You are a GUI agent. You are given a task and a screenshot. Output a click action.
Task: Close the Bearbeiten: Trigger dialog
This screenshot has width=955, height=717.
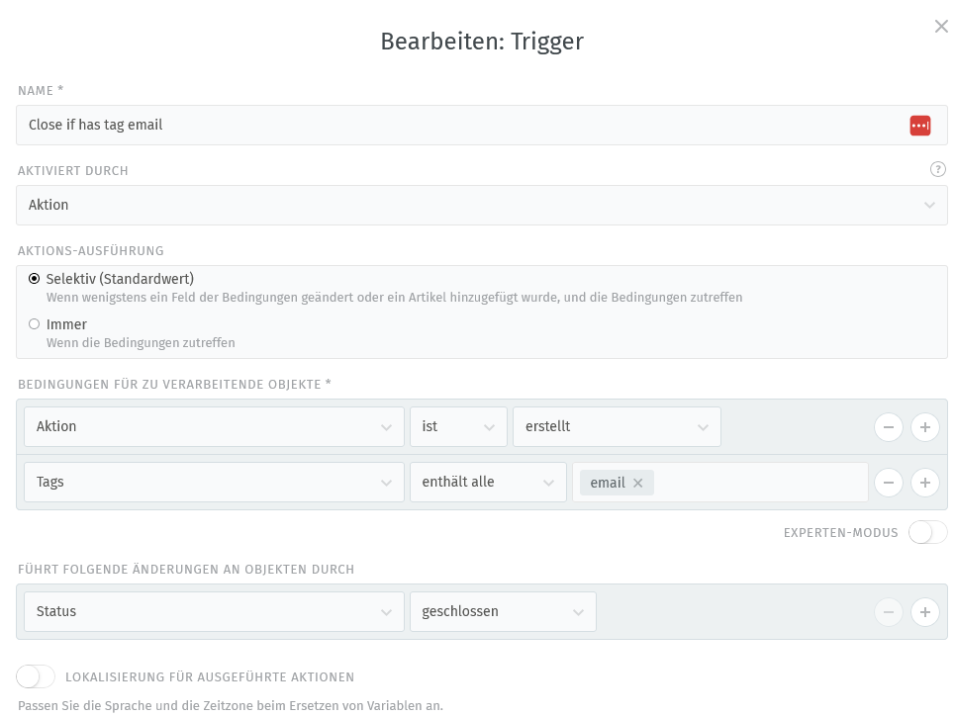941,27
